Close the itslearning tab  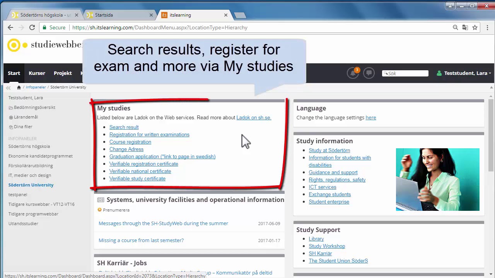tap(226, 15)
